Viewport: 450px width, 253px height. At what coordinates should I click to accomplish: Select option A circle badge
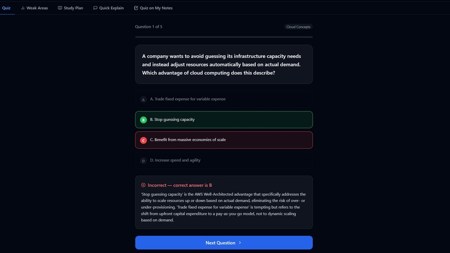coord(143,99)
